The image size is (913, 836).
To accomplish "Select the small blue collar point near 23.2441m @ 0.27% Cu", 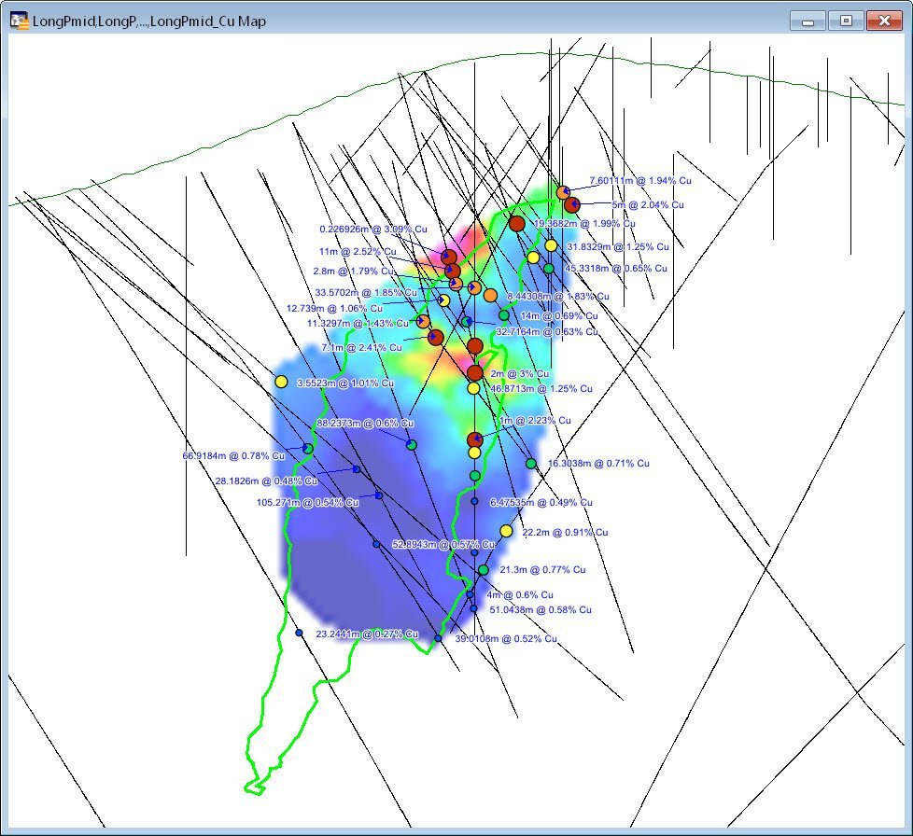I will 299,632.
